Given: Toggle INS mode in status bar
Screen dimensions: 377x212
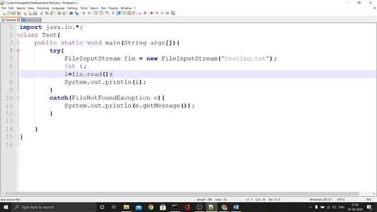Looking at the screenshot, I should pos(368,200).
